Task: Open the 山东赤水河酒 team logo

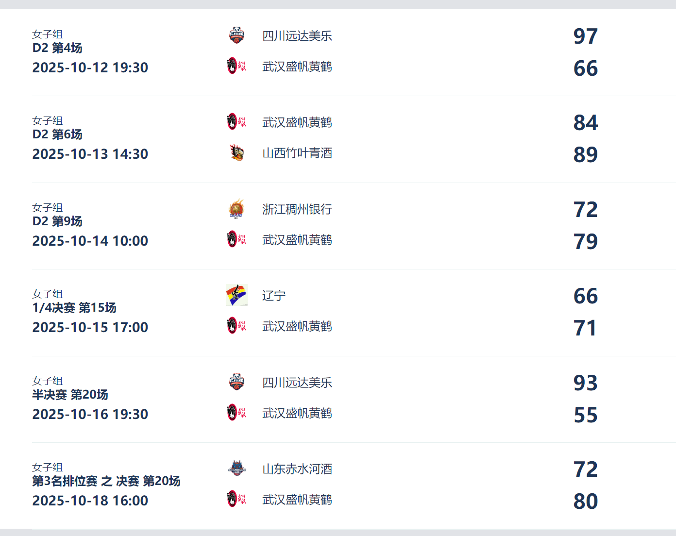Action: click(237, 469)
